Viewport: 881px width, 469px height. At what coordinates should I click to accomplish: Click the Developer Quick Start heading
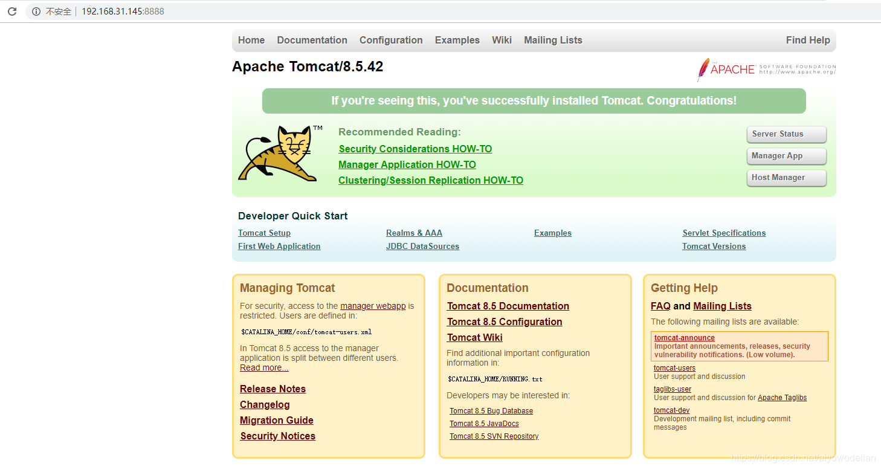(x=293, y=216)
